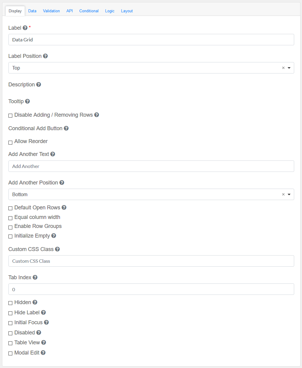Open the API tab
This screenshot has height=368, width=302.
pyautogui.click(x=70, y=11)
